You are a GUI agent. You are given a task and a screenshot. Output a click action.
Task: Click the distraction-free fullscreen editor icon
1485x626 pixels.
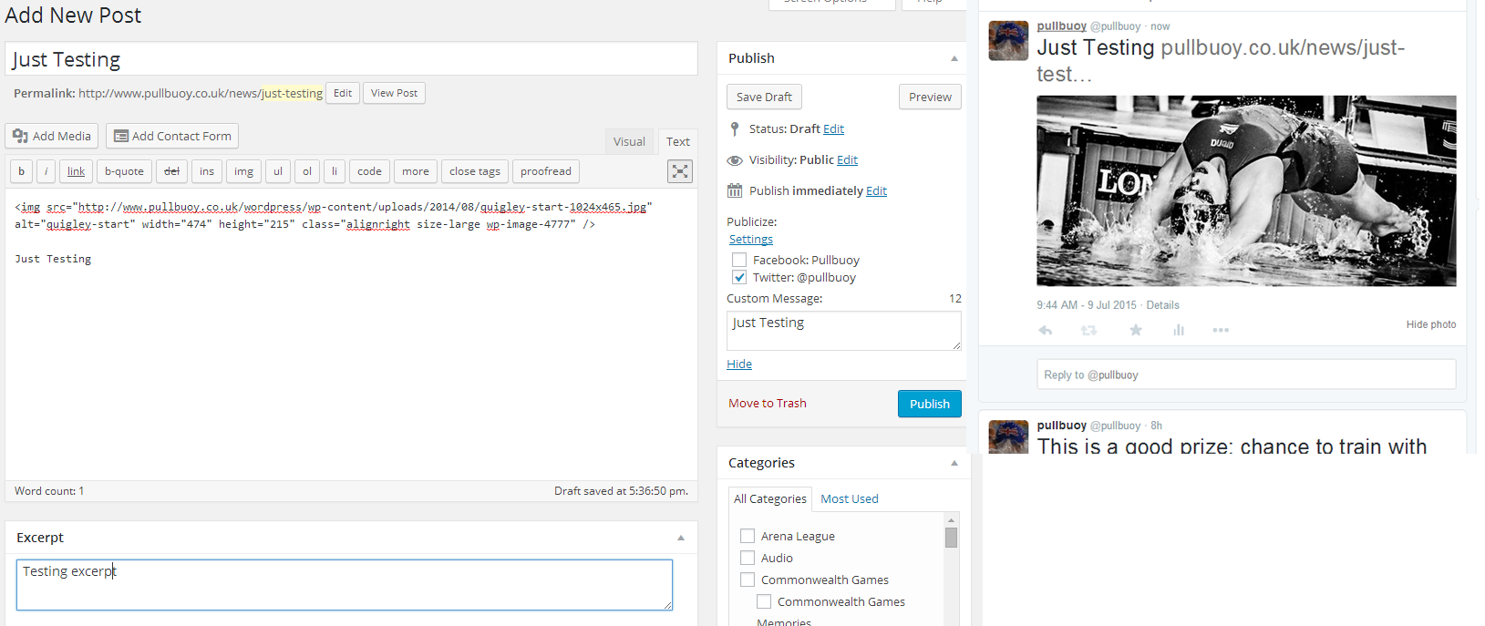(x=680, y=171)
